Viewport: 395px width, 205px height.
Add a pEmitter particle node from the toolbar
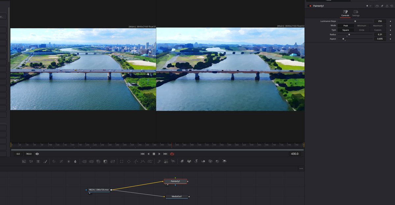pos(159,162)
